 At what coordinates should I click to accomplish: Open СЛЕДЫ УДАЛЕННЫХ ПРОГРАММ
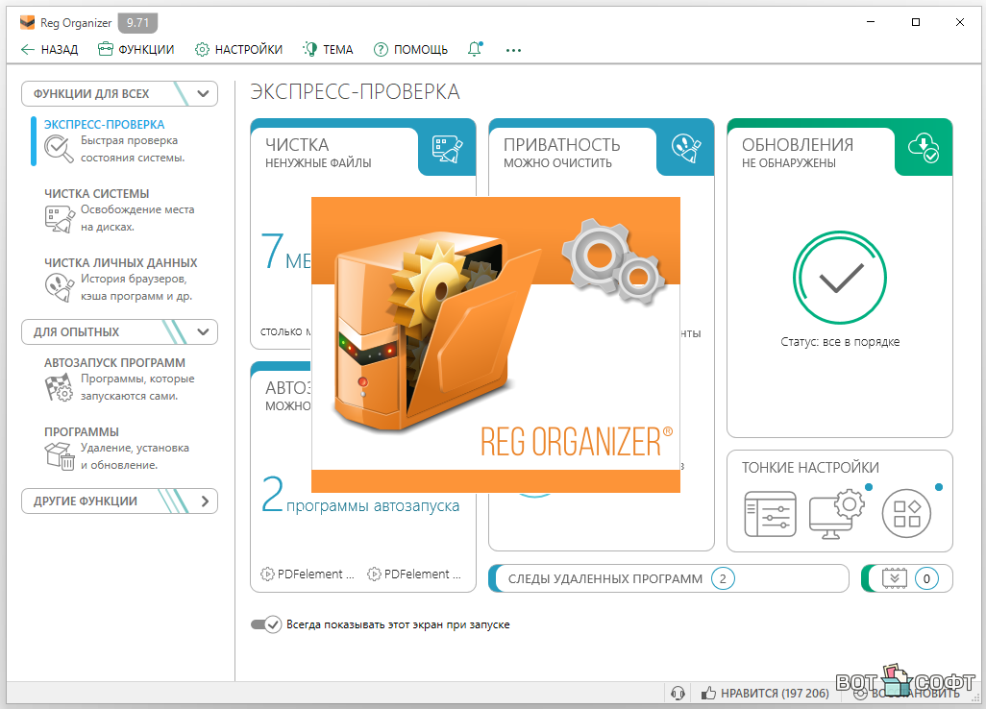(x=669, y=579)
